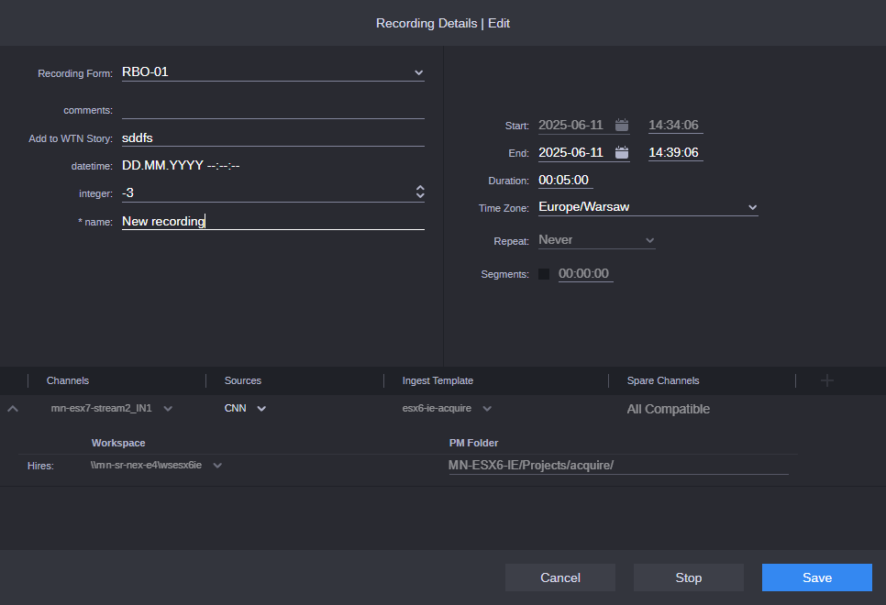The height and width of the screenshot is (605, 886).
Task: Increase the integer value with up arrow
Action: tap(420, 188)
